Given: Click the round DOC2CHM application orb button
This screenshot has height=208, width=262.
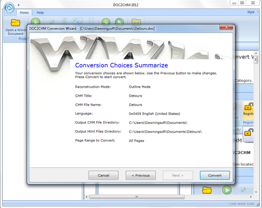Looking at the screenshot, I should pyautogui.click(x=9, y=8).
